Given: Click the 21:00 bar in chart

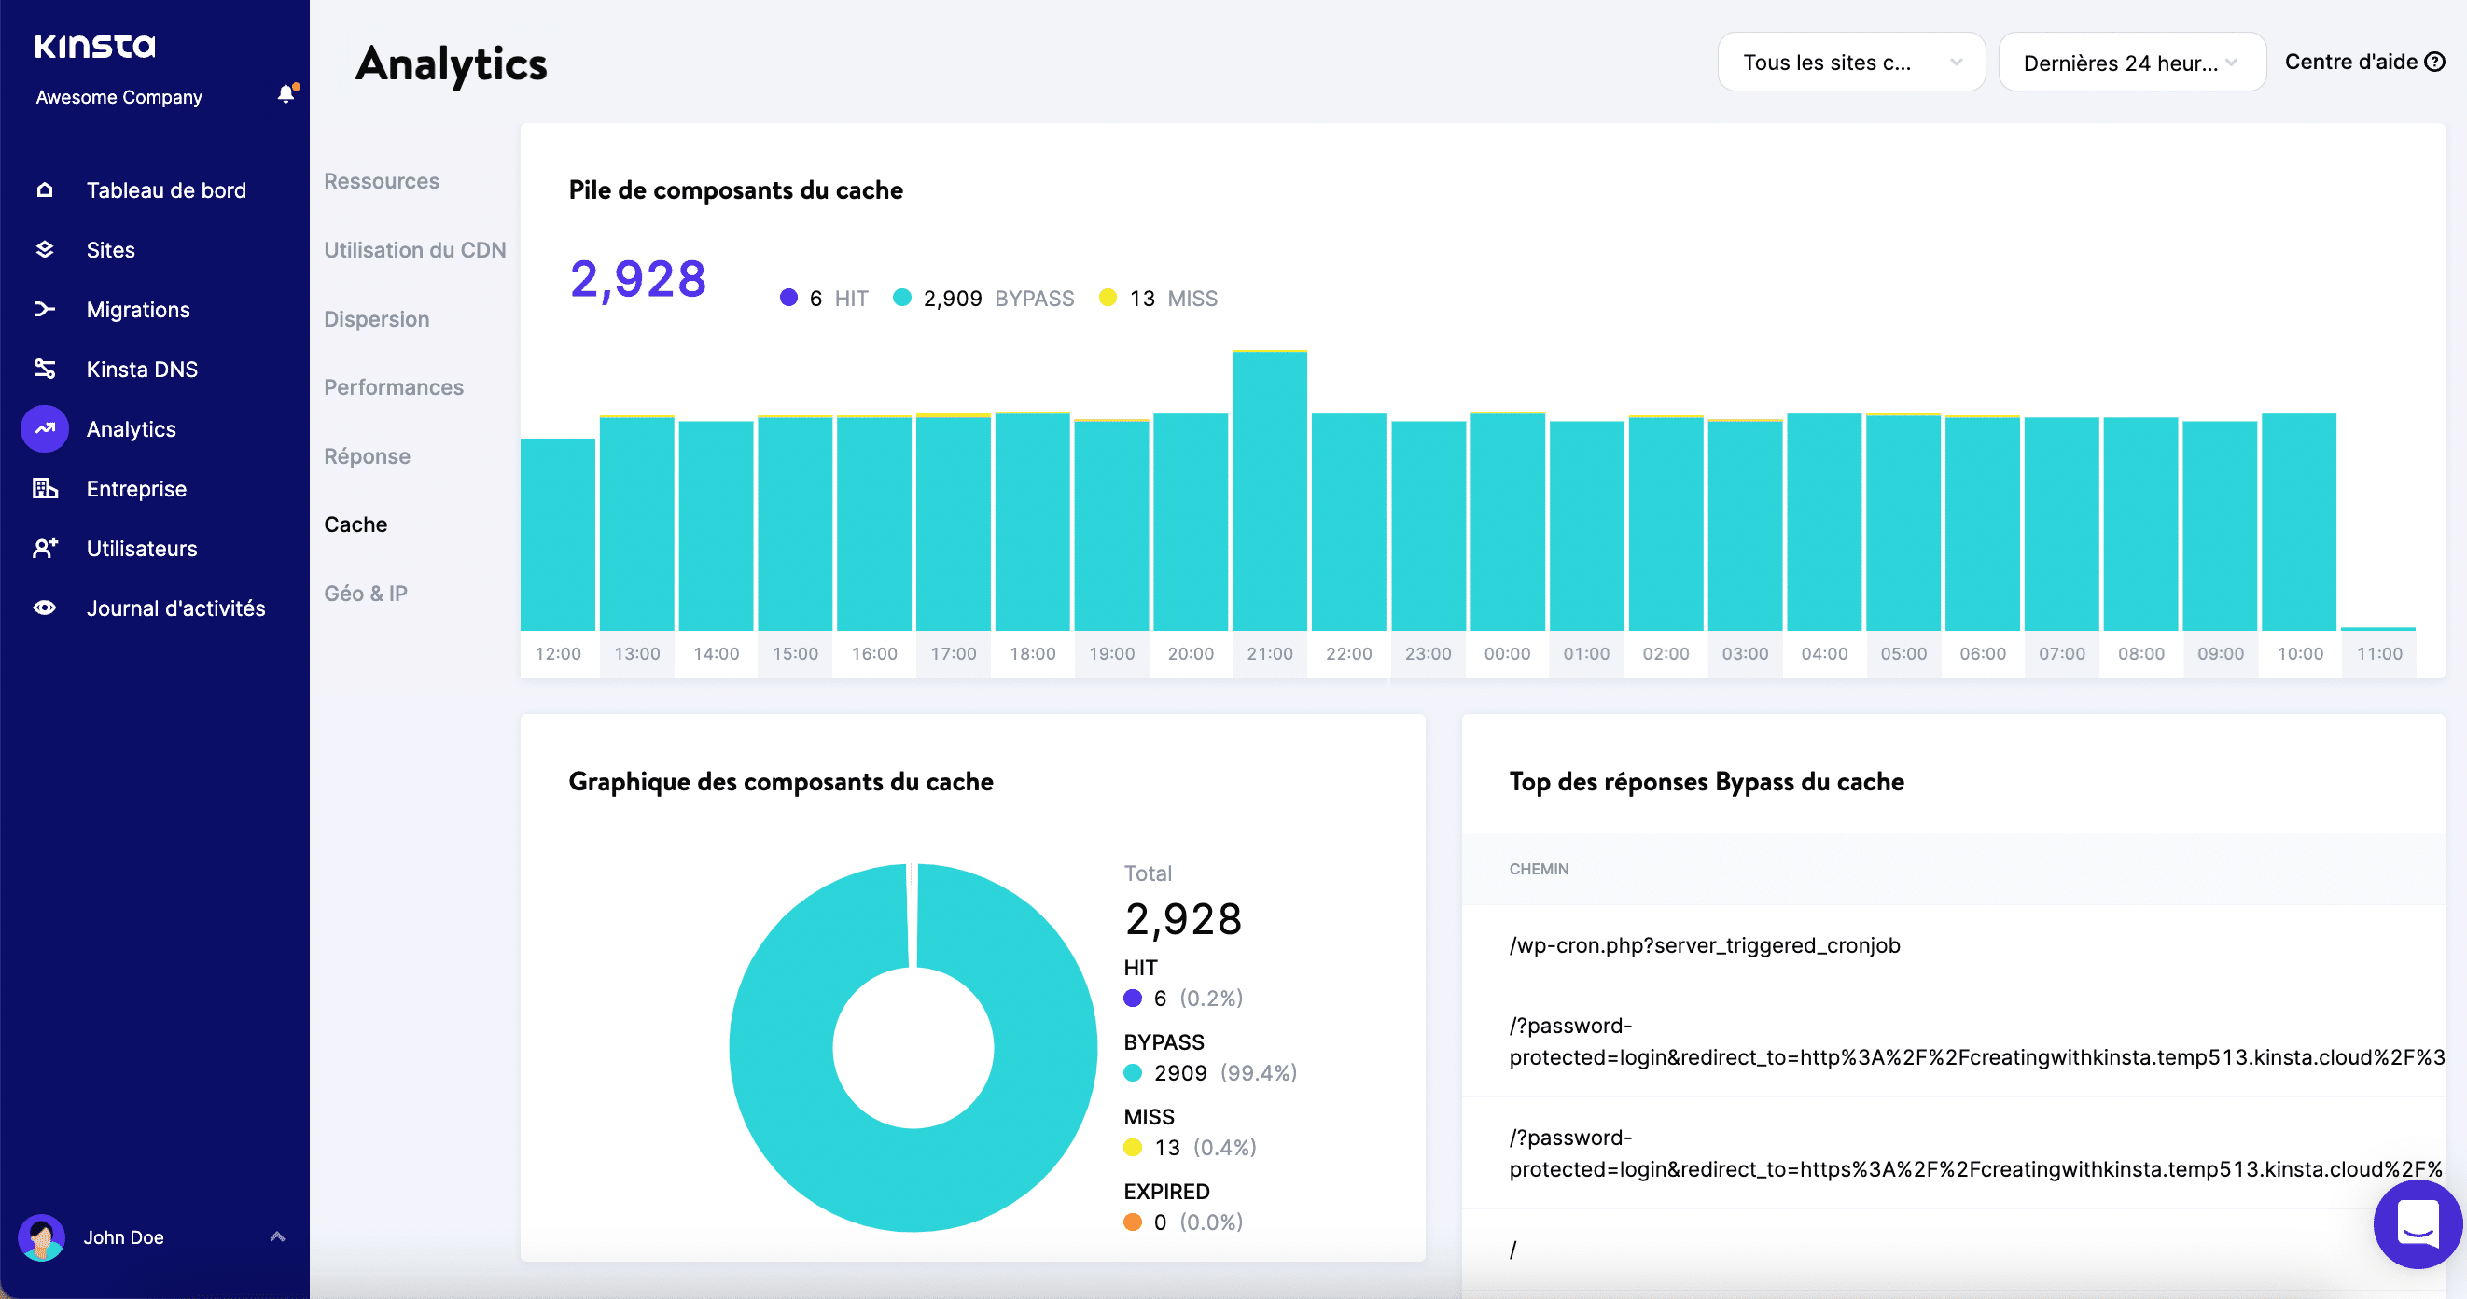Looking at the screenshot, I should (x=1269, y=491).
